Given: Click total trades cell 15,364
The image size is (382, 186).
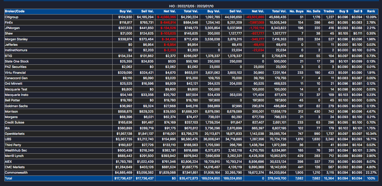Looking at the screenshot, I should click(329, 178).
